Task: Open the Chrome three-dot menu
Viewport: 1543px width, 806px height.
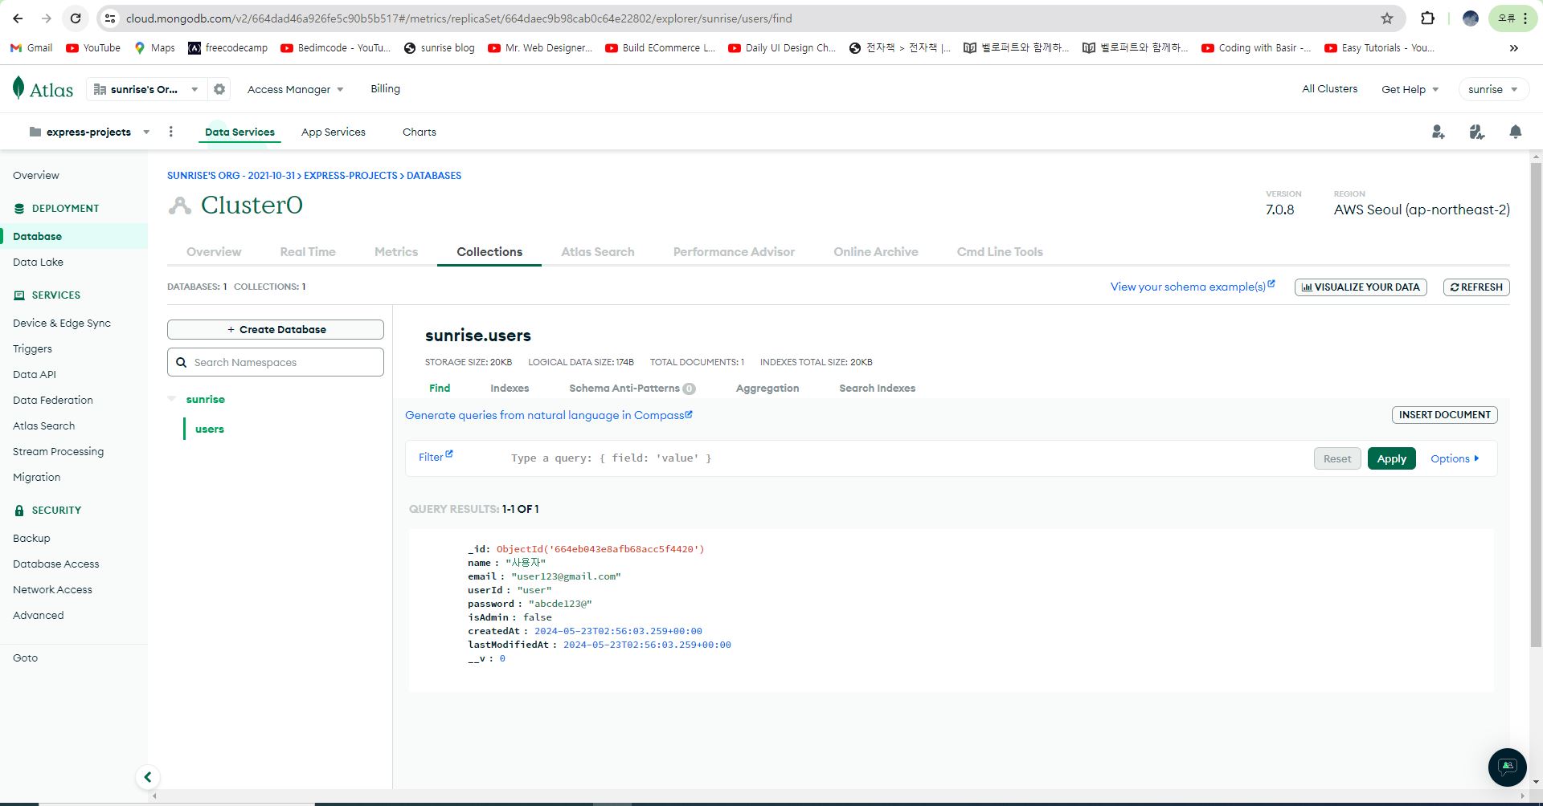Action: click(x=1525, y=18)
